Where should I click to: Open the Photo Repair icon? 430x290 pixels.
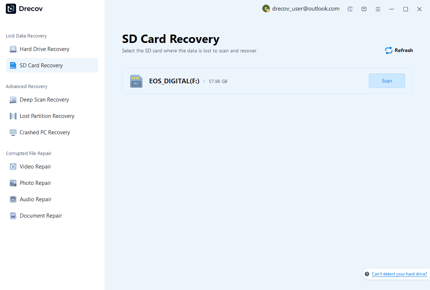(x=13, y=183)
